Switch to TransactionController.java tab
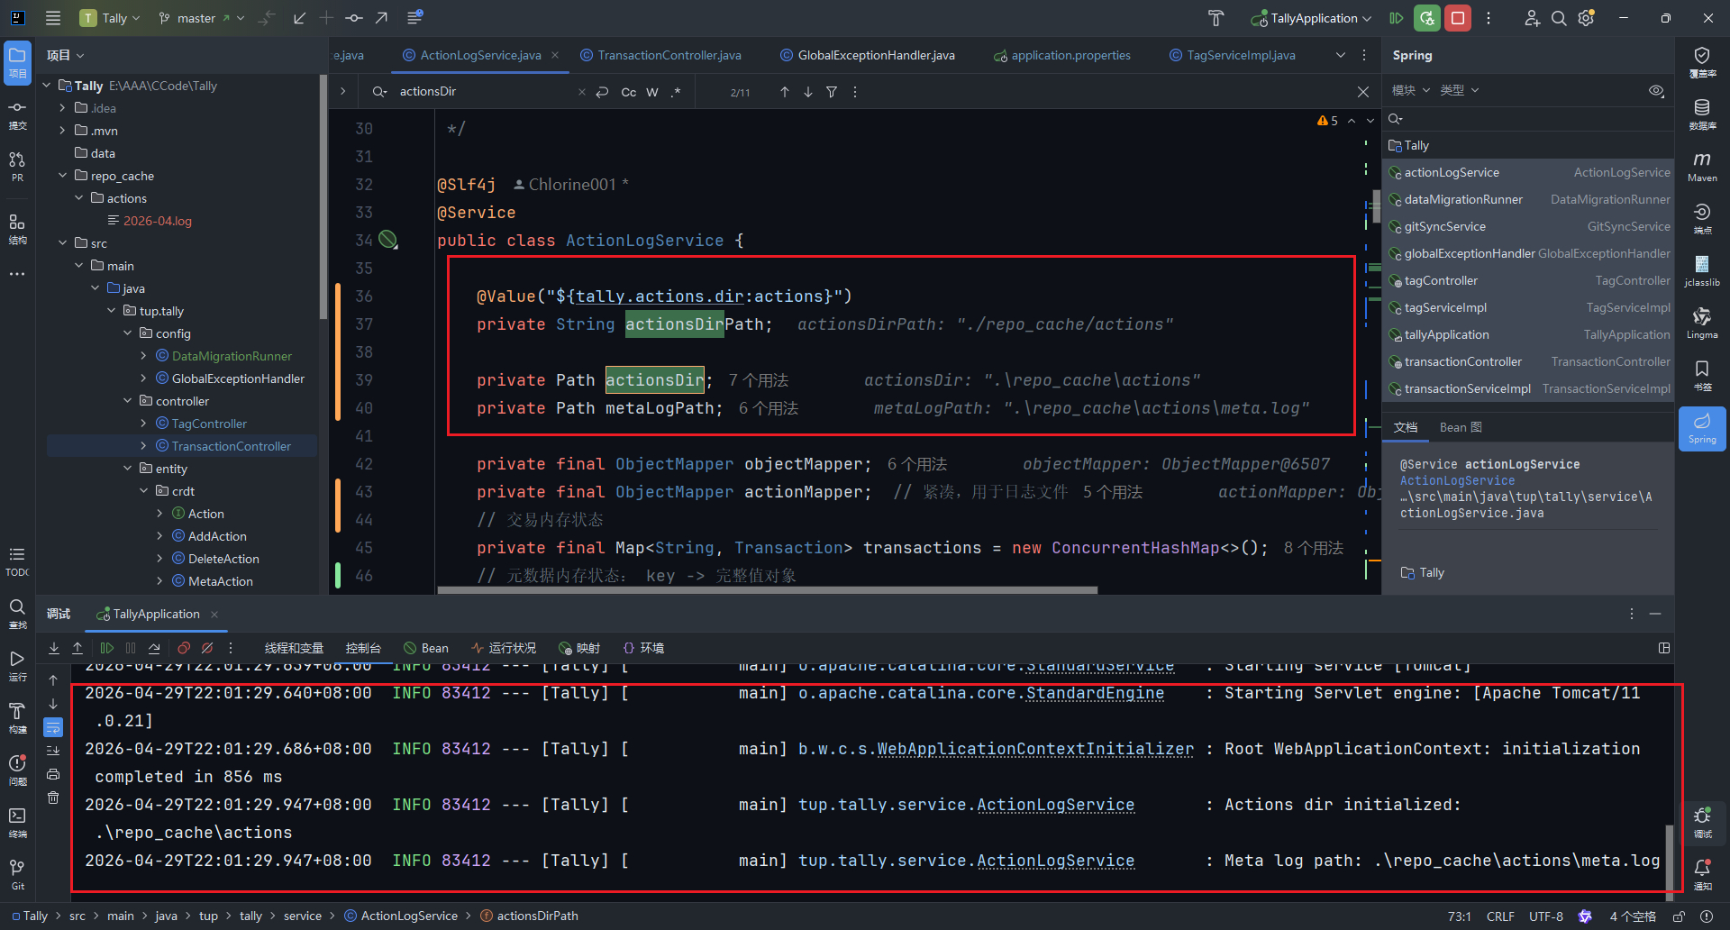1730x930 pixels. click(x=661, y=55)
